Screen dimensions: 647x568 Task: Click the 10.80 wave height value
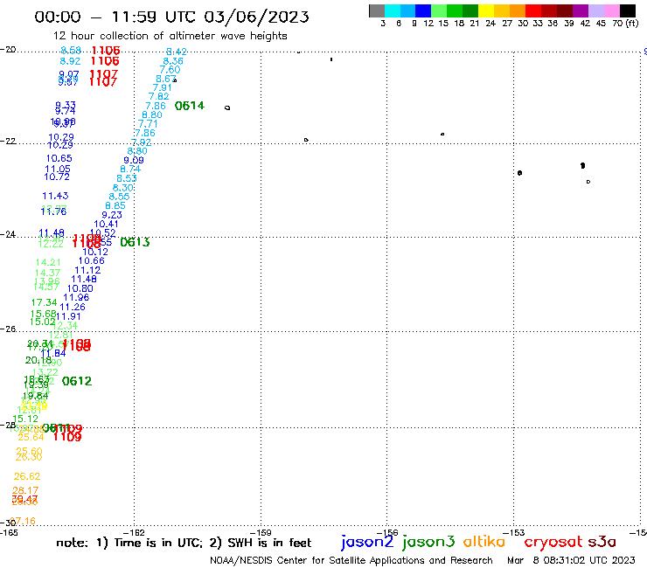click(80, 288)
